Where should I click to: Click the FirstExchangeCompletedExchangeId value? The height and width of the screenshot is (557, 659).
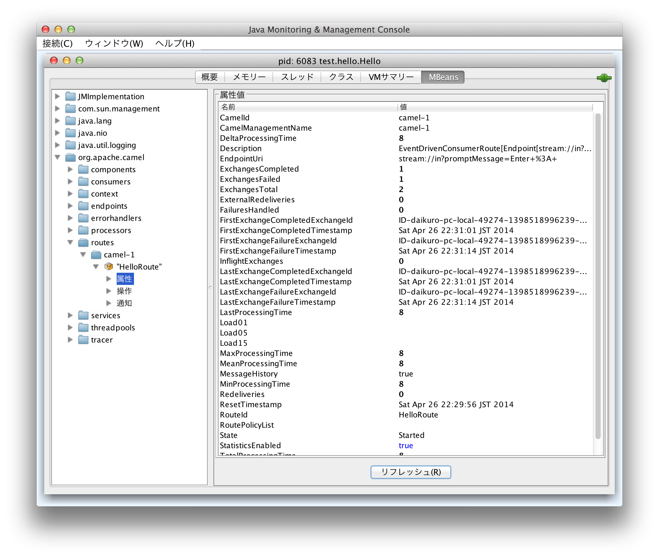[493, 220]
